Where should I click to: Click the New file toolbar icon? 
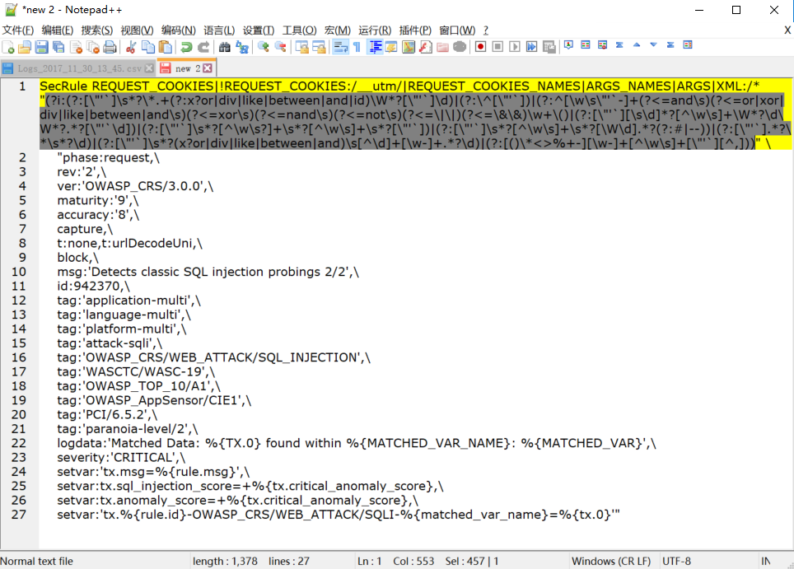tap(8, 47)
